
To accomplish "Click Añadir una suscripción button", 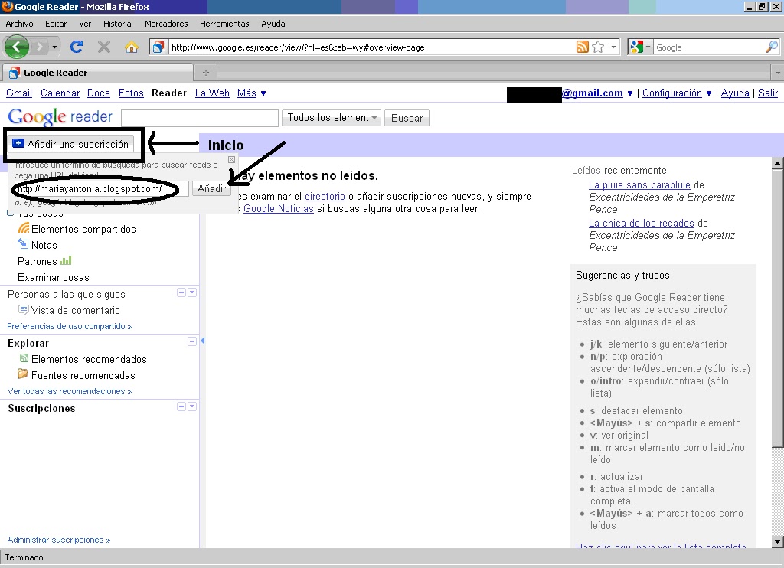I will [73, 144].
